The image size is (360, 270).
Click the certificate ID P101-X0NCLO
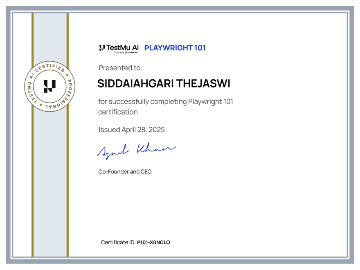coord(153,242)
